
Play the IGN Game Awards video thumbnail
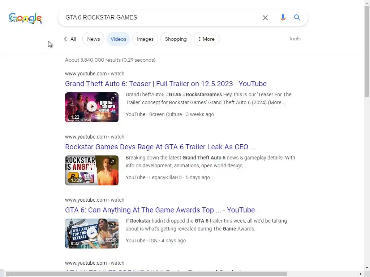pos(92,233)
